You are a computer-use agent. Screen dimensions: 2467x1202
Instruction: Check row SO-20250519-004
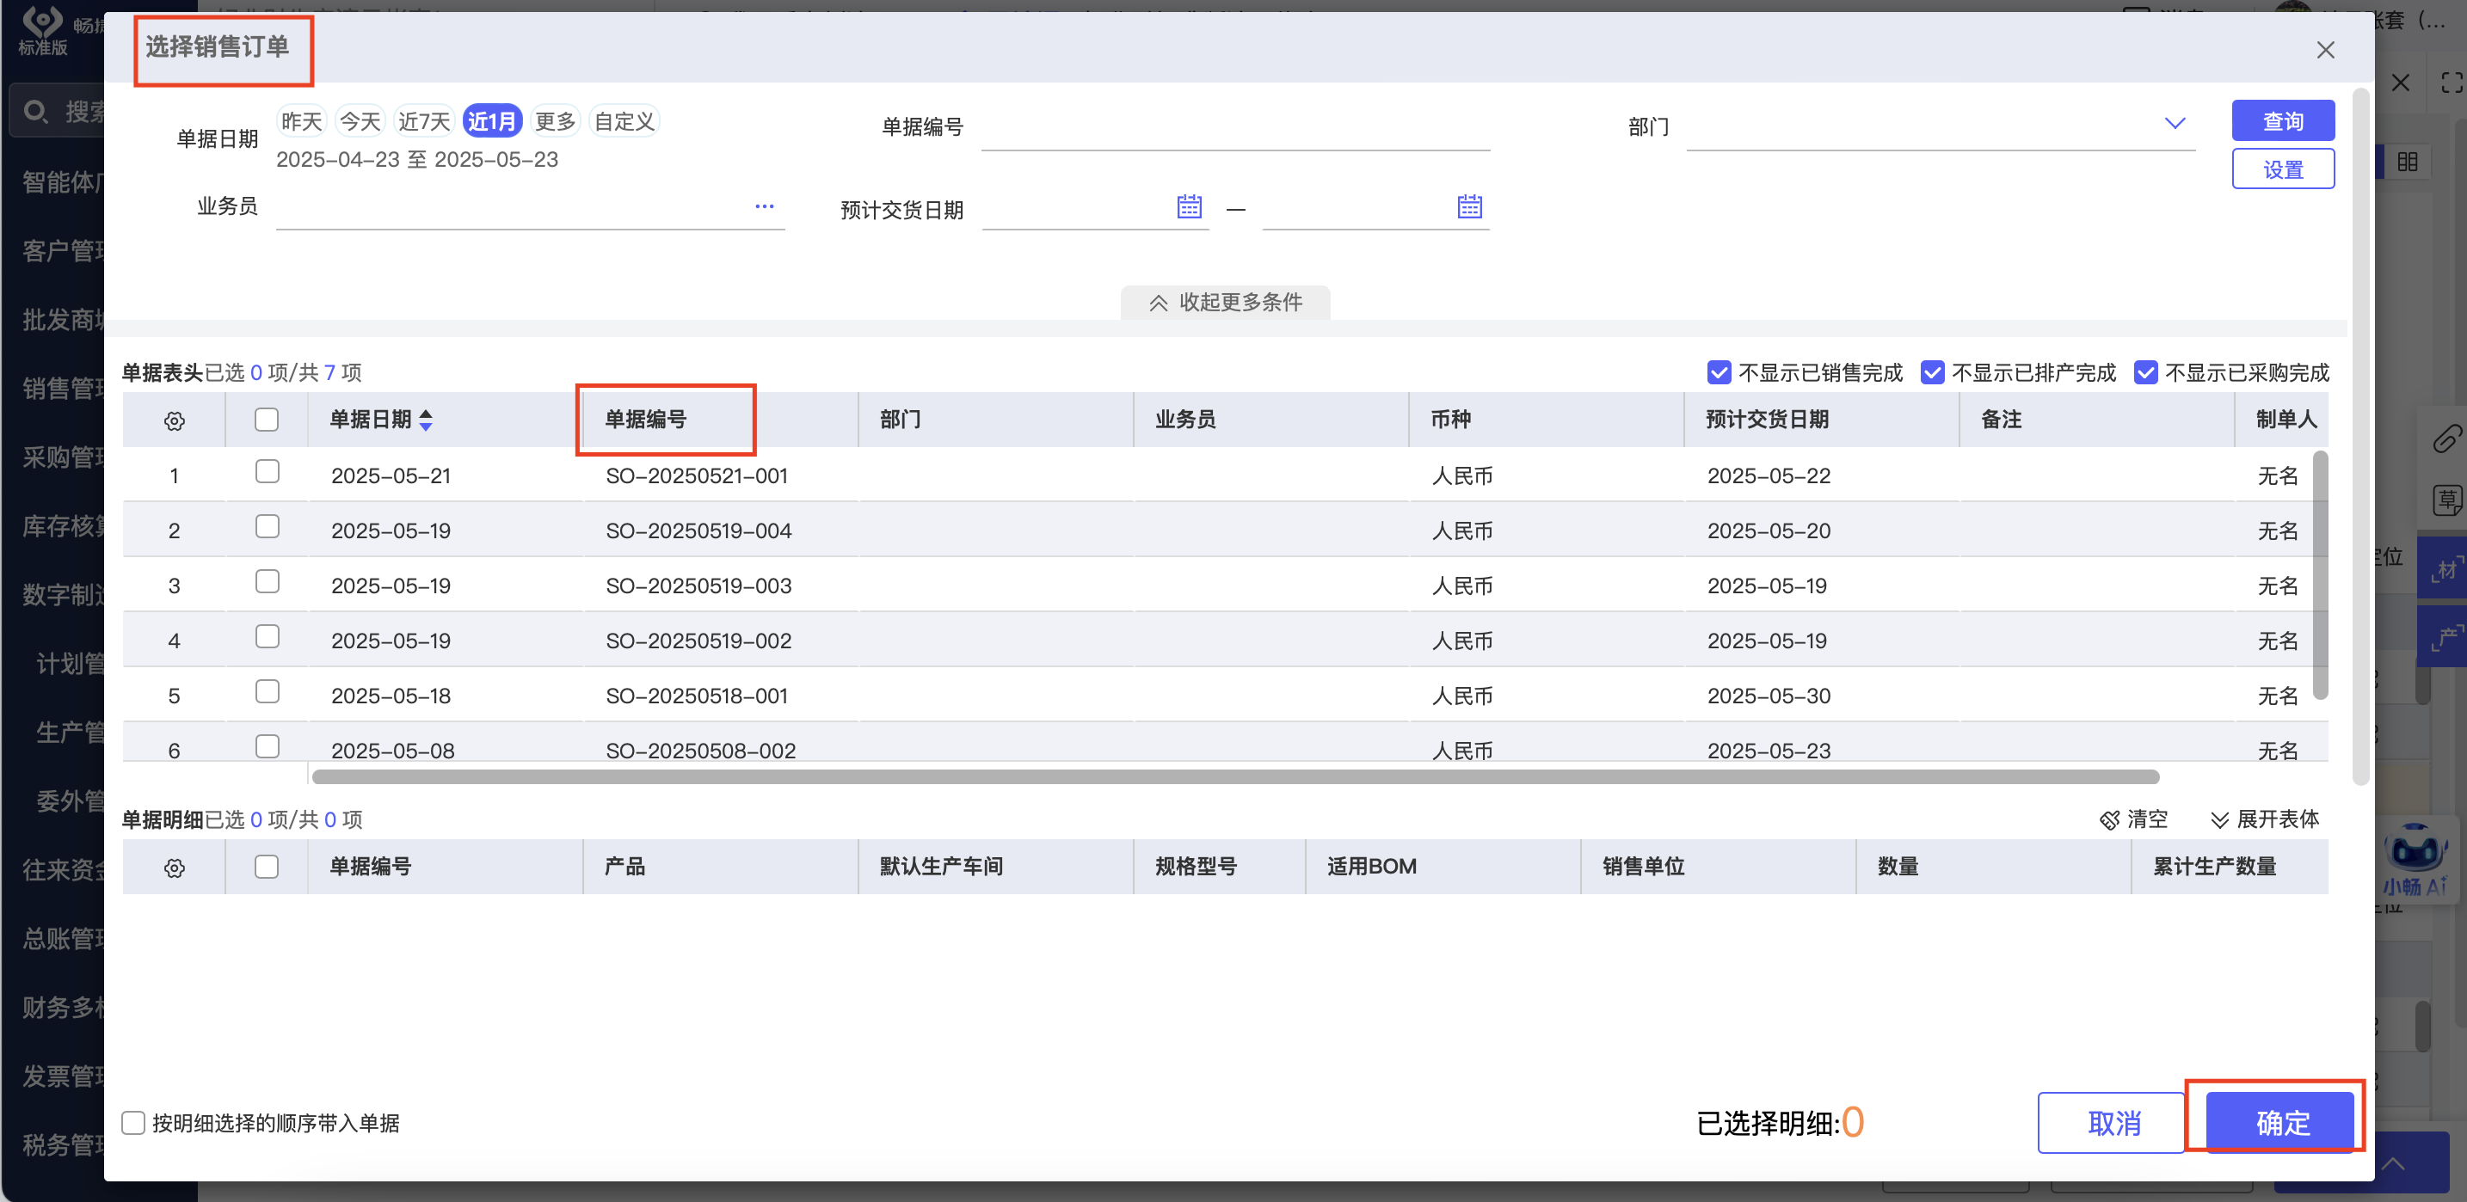point(267,526)
